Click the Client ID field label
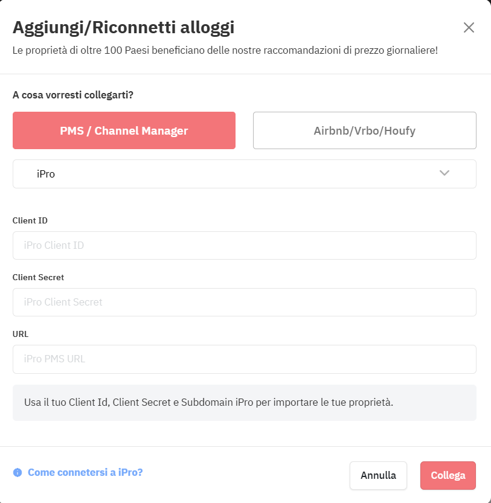The image size is (491, 503). coord(30,221)
